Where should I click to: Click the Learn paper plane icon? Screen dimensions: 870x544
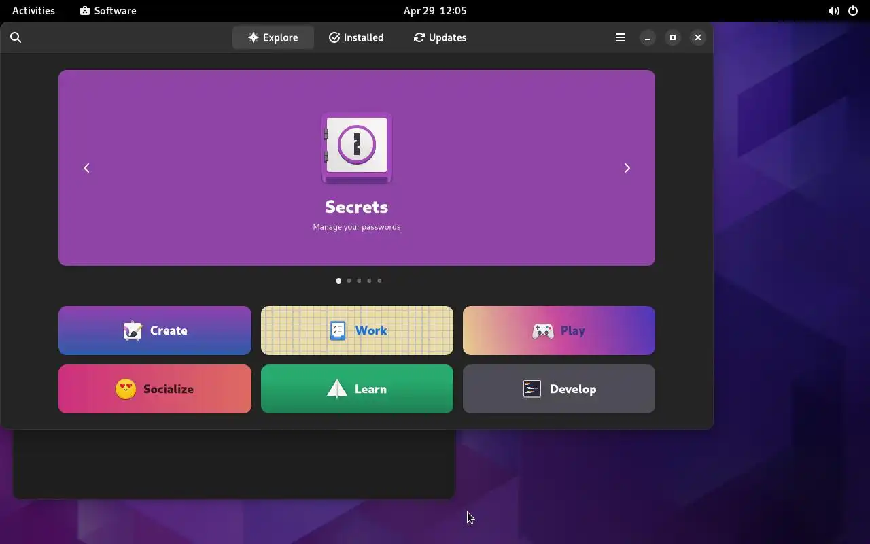click(x=337, y=389)
